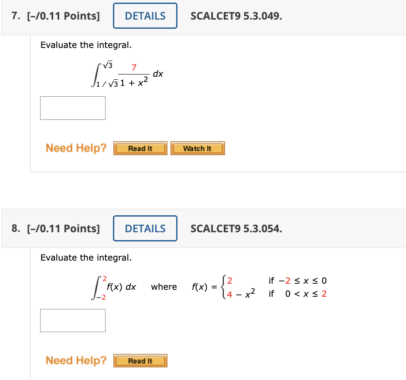Viewport: 406px width, 380px height.
Task: Click Read It under question 7
Action: tap(140, 148)
